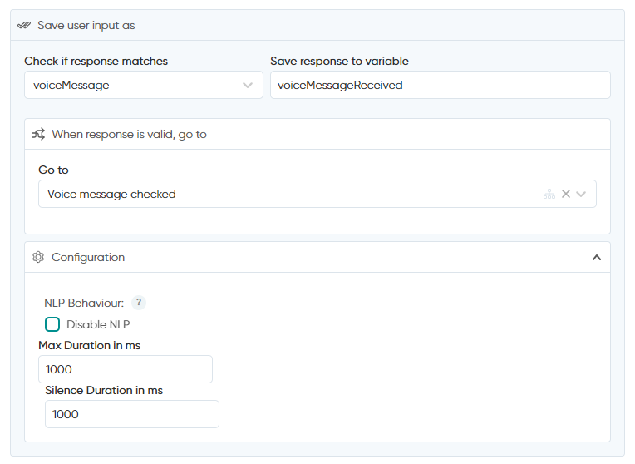Click the Disable NLP label text
635x464 pixels.
[x=98, y=324]
